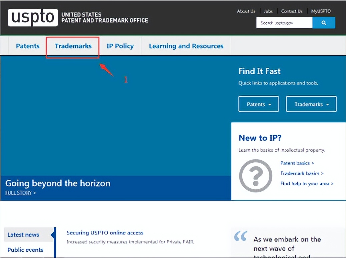Open the Patents navigation menu
The width and height of the screenshot is (346, 258).
click(x=28, y=46)
